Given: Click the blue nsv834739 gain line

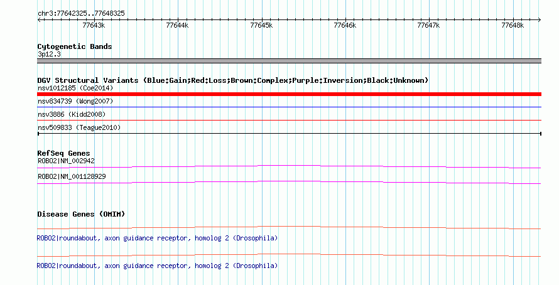Looking at the screenshot, I should 289,107.
